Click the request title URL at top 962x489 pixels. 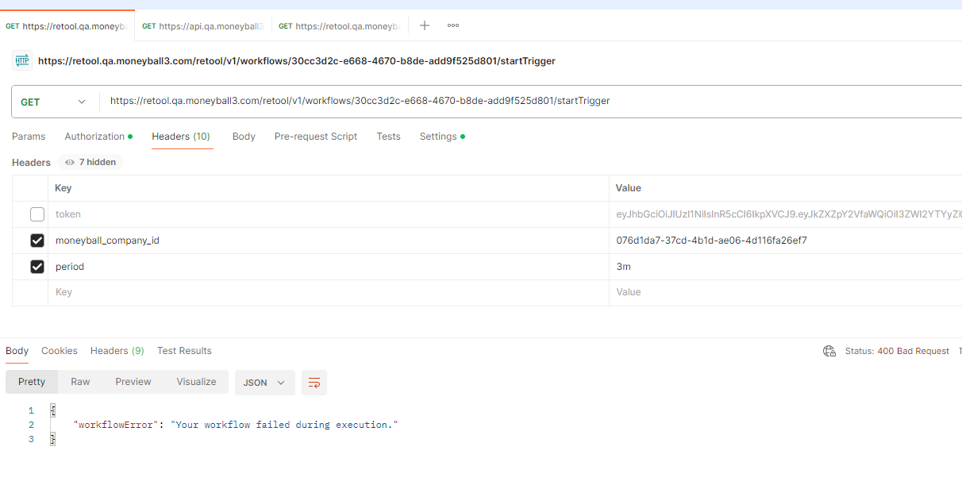(x=296, y=61)
